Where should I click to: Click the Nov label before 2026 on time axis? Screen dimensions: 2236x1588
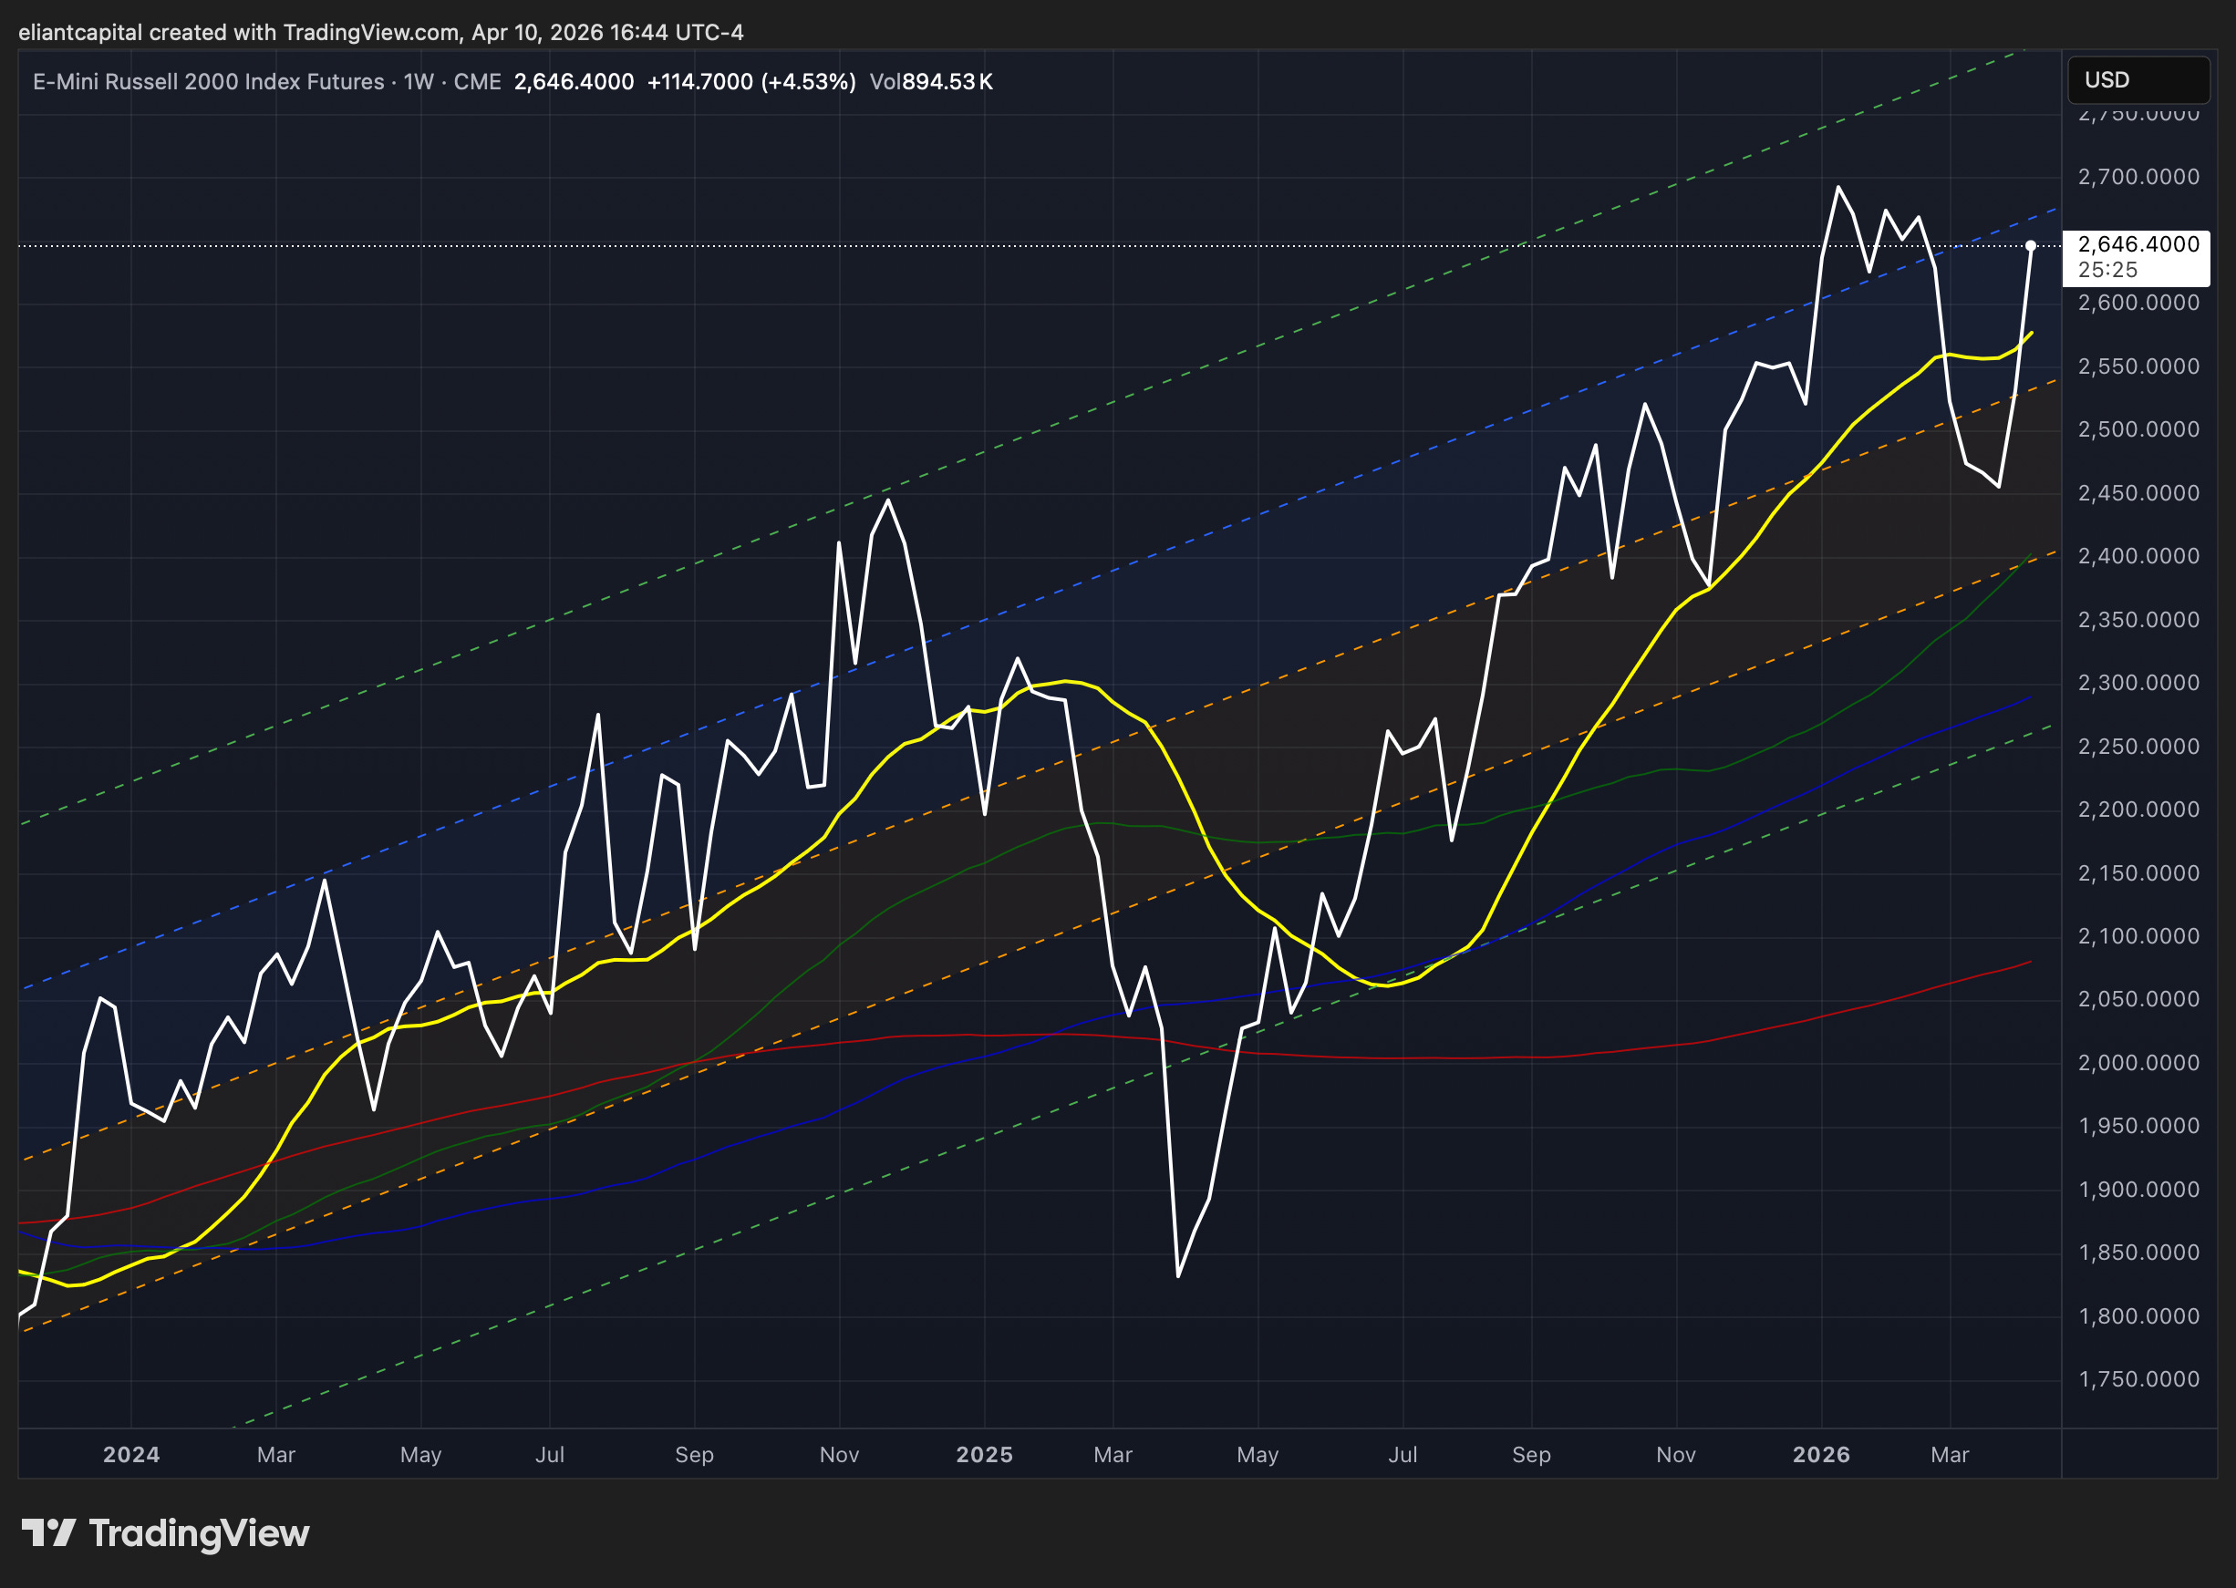[1675, 1454]
